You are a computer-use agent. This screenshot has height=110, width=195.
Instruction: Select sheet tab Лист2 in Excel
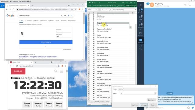pyautogui.click(x=102, y=102)
